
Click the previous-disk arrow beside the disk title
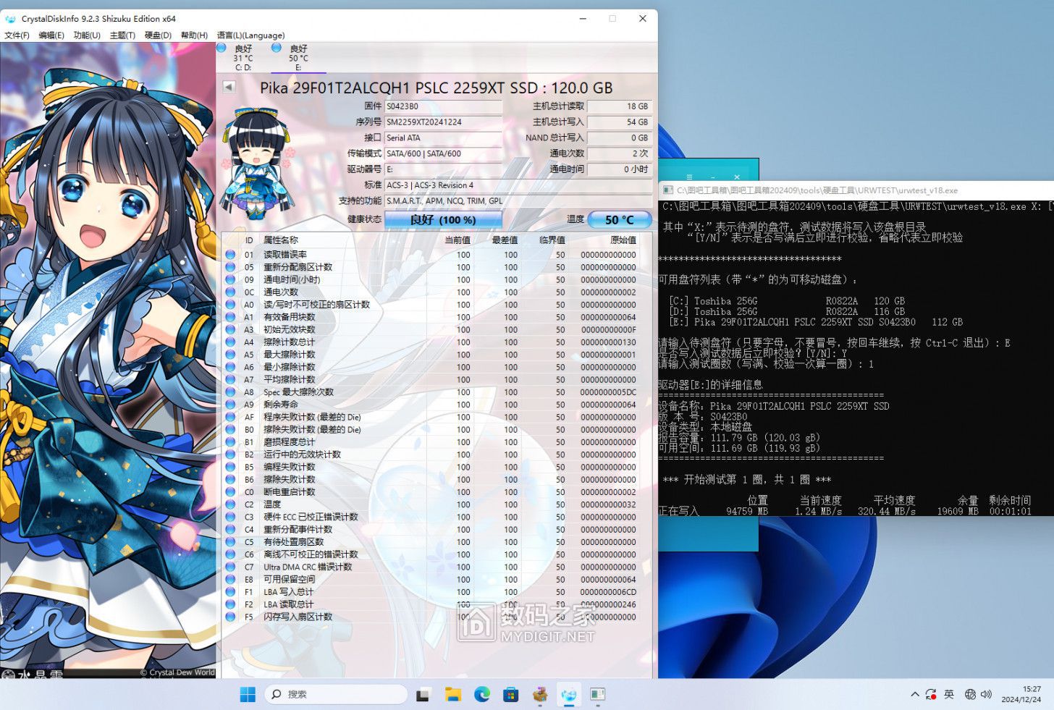coord(229,87)
